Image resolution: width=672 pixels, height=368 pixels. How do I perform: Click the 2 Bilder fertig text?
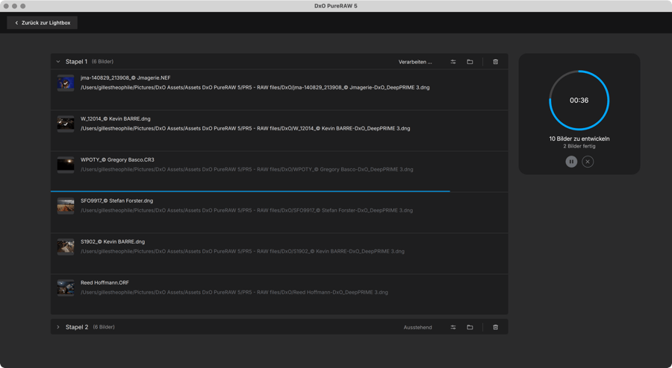[579, 146]
